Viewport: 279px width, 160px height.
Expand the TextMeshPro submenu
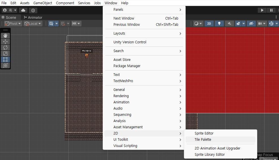click(144, 81)
